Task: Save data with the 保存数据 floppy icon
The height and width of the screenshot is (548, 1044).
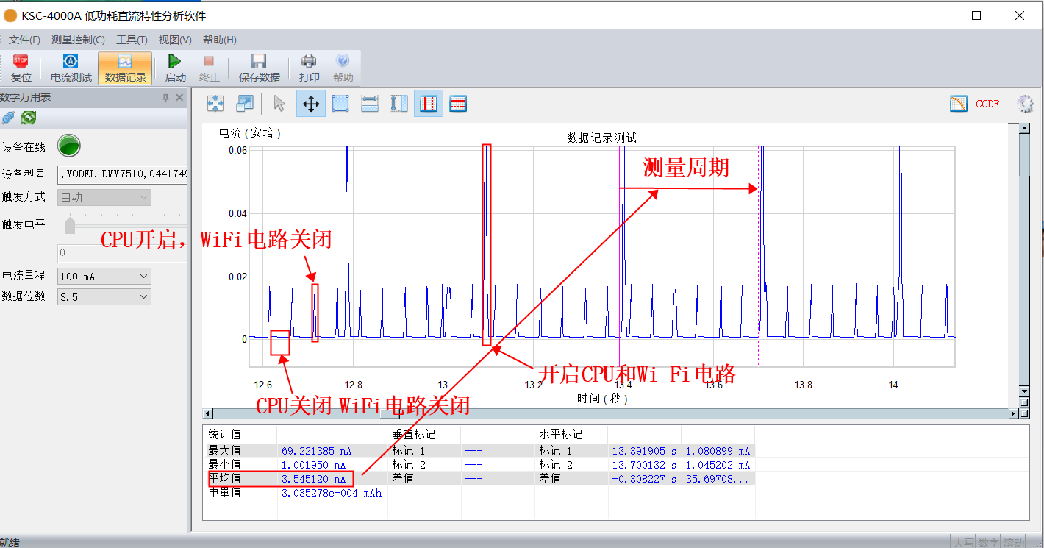Action: (x=259, y=67)
